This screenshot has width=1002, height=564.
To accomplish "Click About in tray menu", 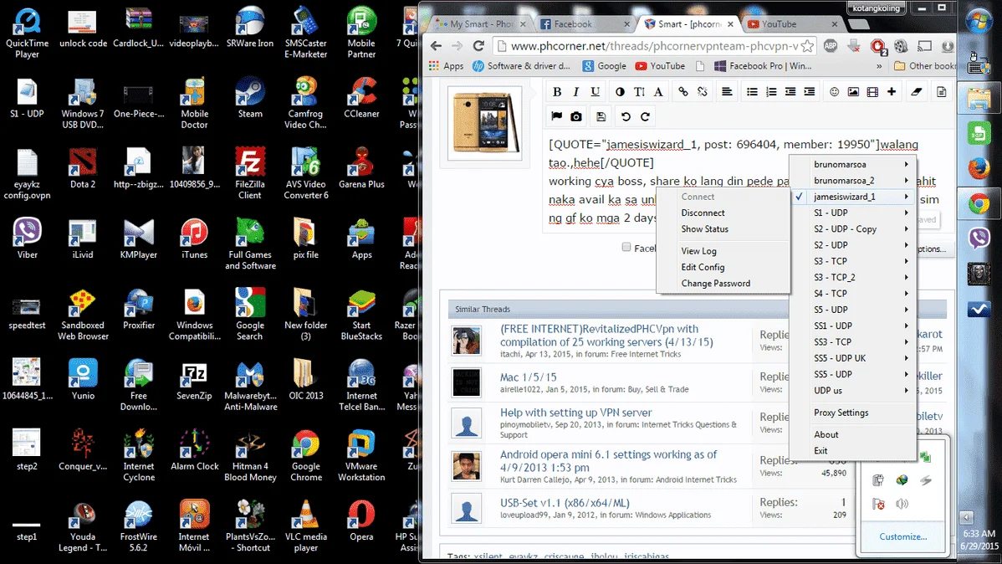I will click(x=852, y=435).
